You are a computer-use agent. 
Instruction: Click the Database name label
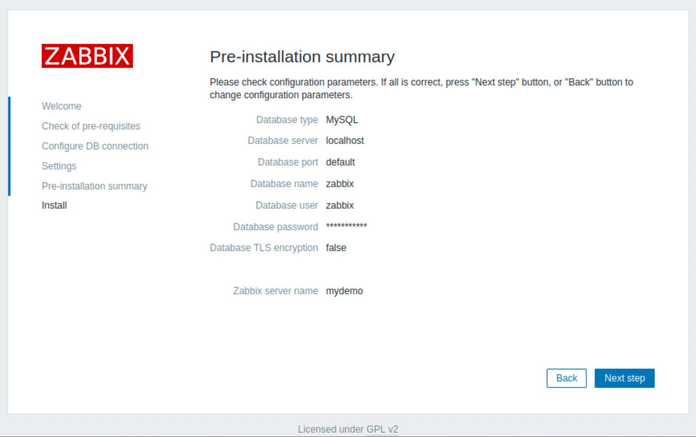tap(284, 184)
